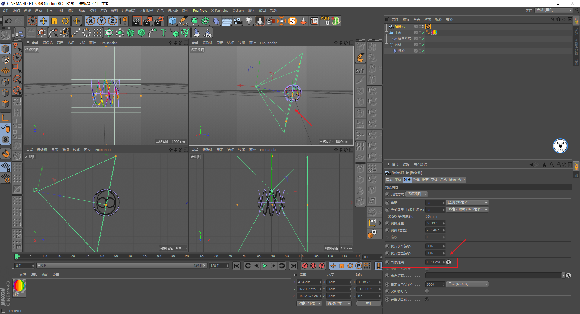The height and width of the screenshot is (314, 580).
Task: Open 日光 (6500 K) color temperature dropdown
Action: [467, 284]
